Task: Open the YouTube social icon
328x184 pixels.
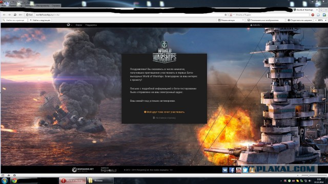Action: tap(238, 170)
